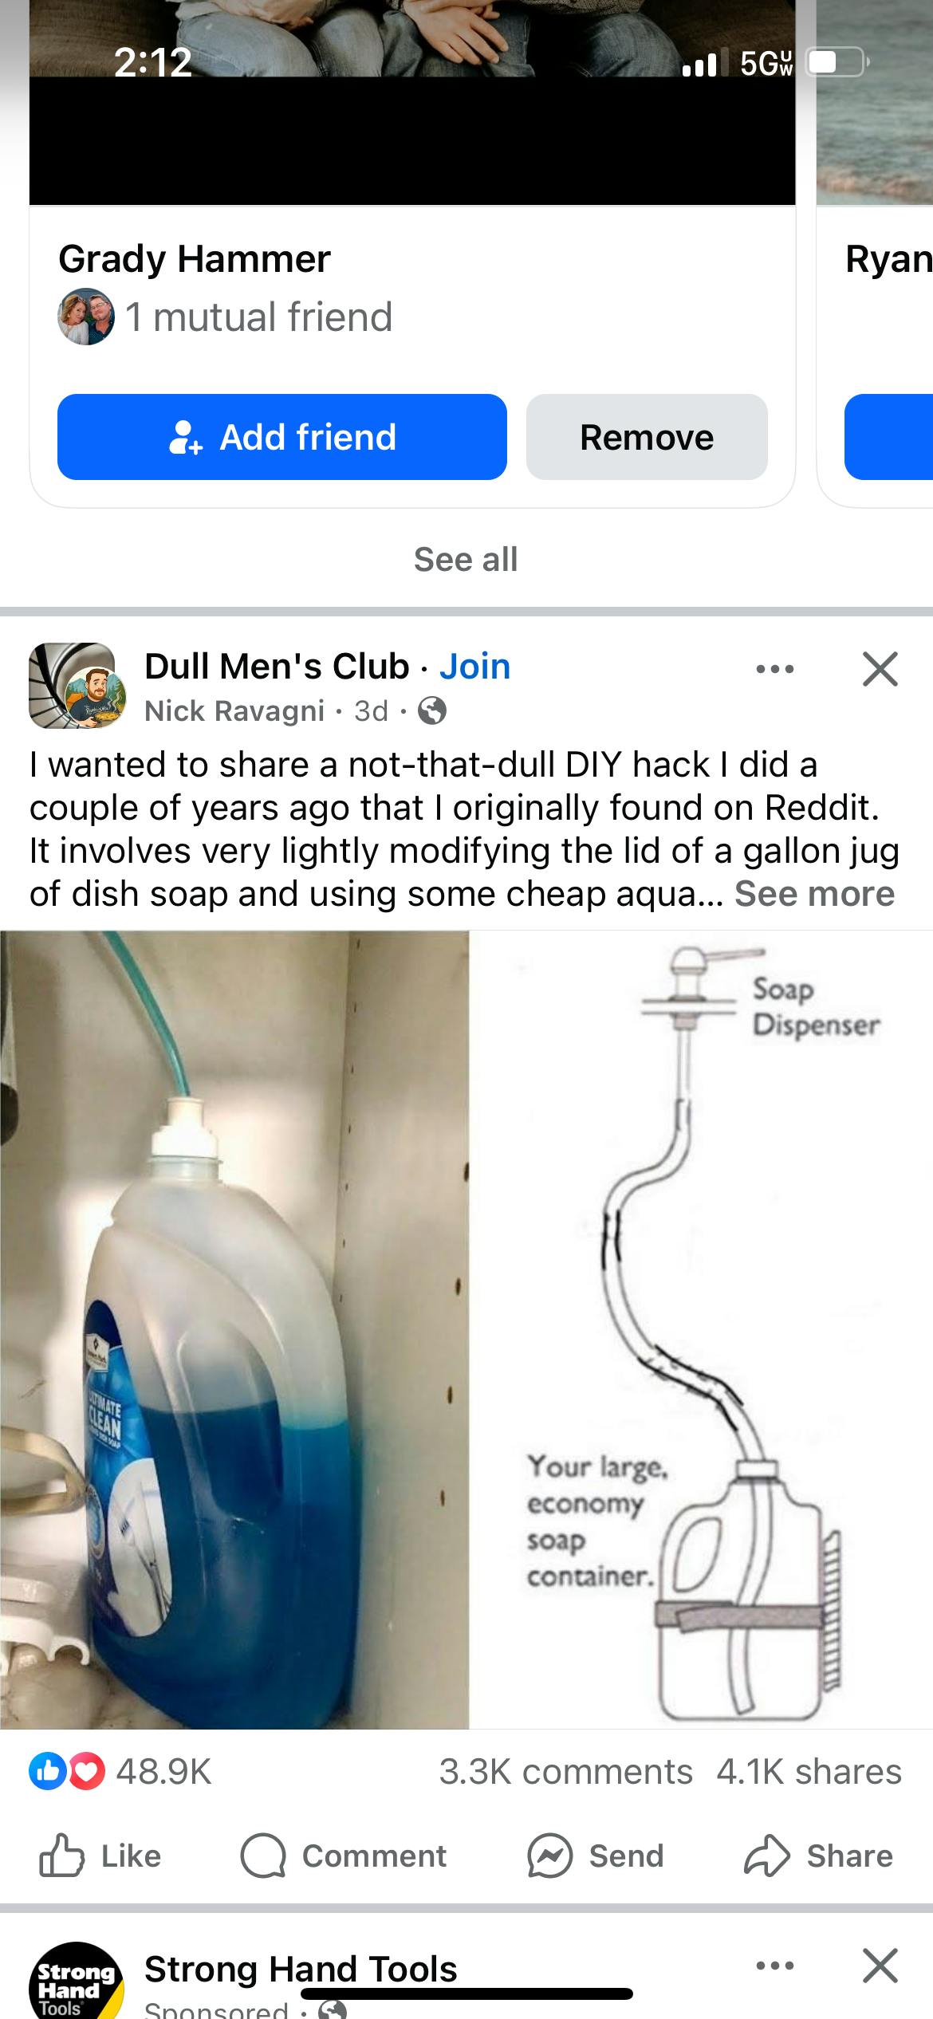Open Dull Men's Club post options menu
The height and width of the screenshot is (2019, 933).
[x=775, y=669]
